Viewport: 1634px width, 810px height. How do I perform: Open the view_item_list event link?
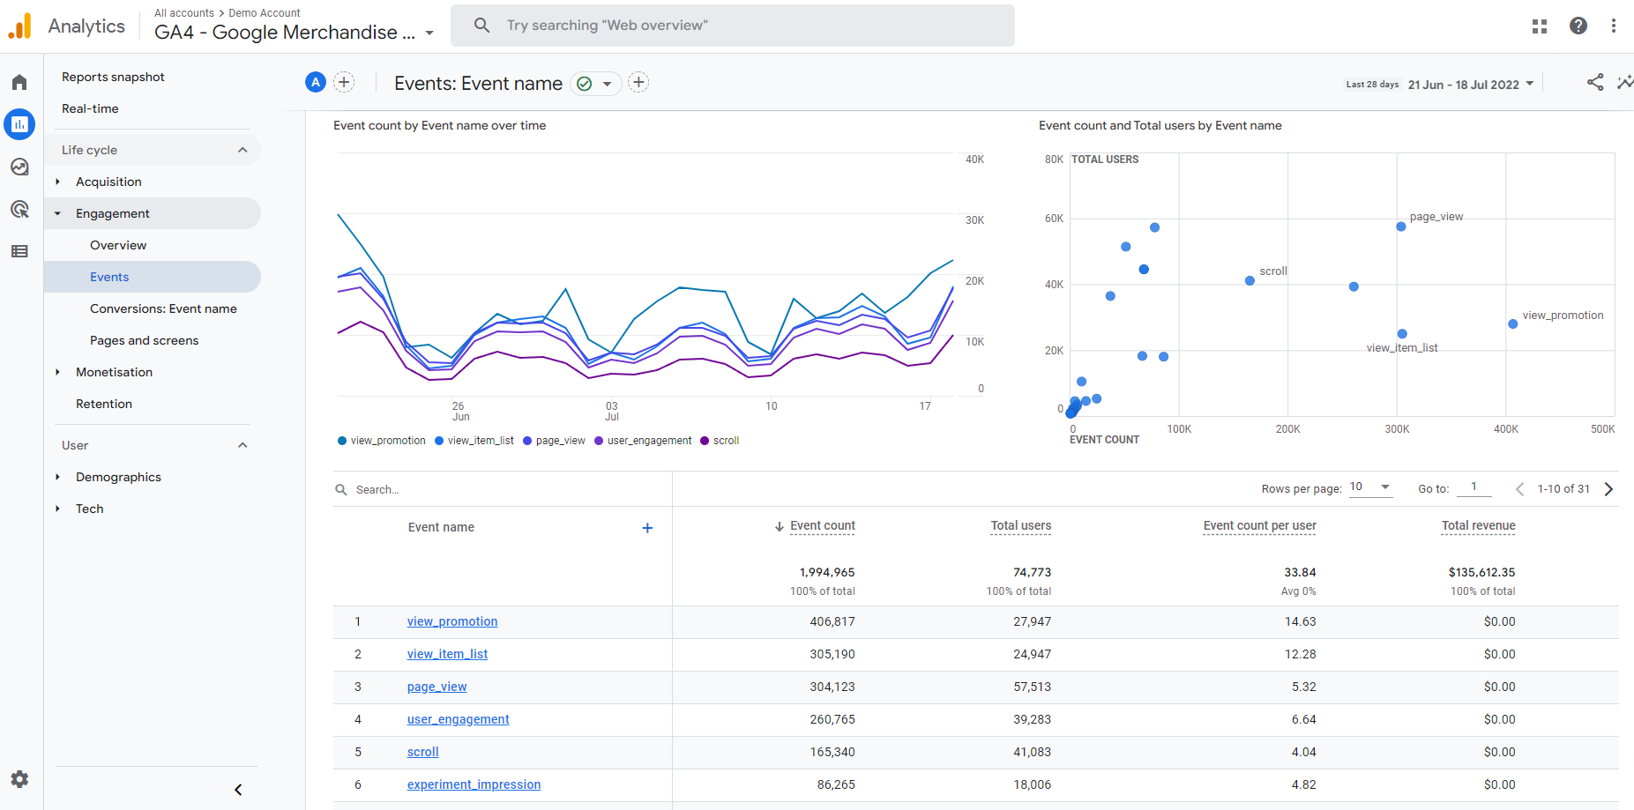[447, 654]
